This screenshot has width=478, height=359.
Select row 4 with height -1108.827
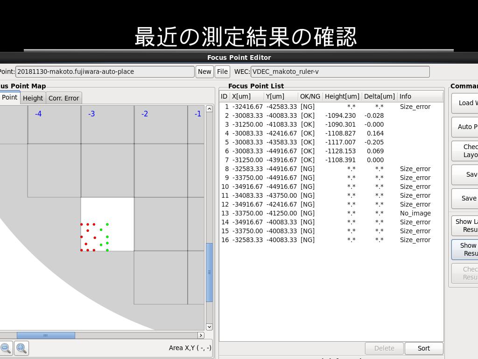click(x=331, y=133)
